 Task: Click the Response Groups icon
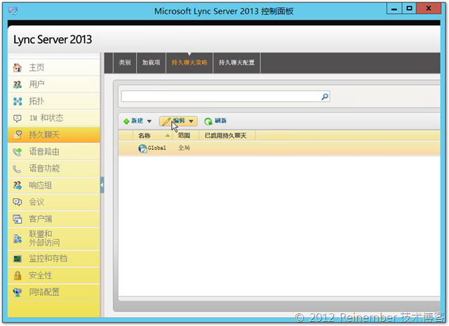(18, 186)
